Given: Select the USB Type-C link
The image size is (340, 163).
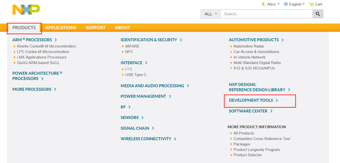Looking at the screenshot, I should 136,75.
